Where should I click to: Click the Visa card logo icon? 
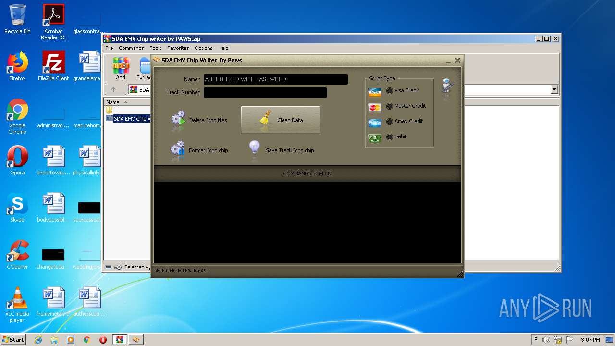(x=374, y=92)
